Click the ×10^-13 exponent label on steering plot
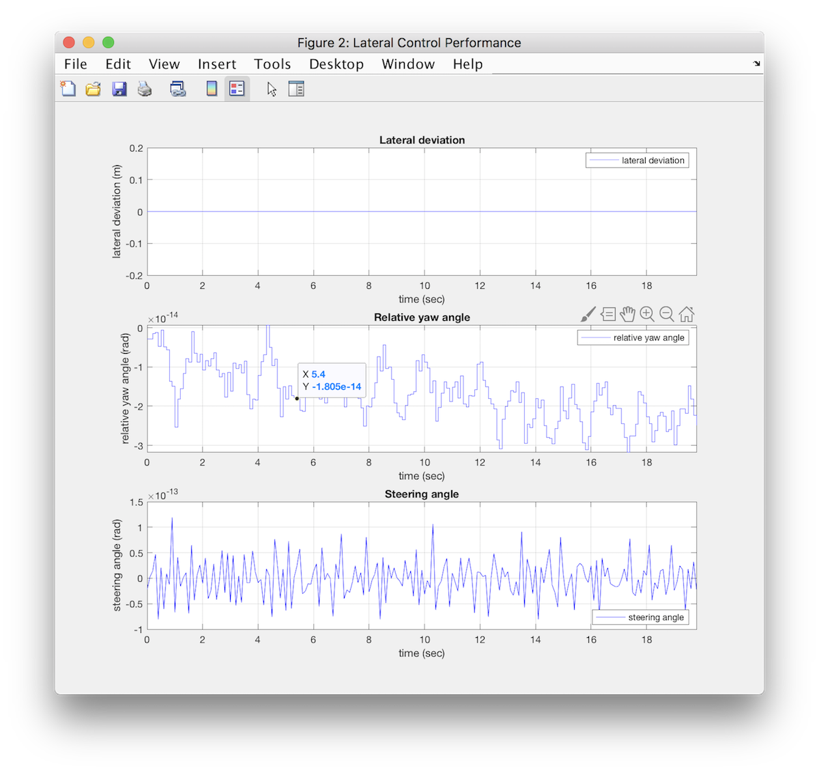819x773 pixels. point(163,494)
